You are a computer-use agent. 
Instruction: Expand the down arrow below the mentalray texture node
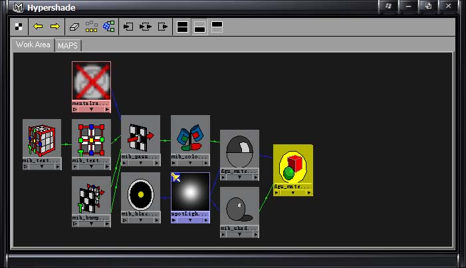91,110
